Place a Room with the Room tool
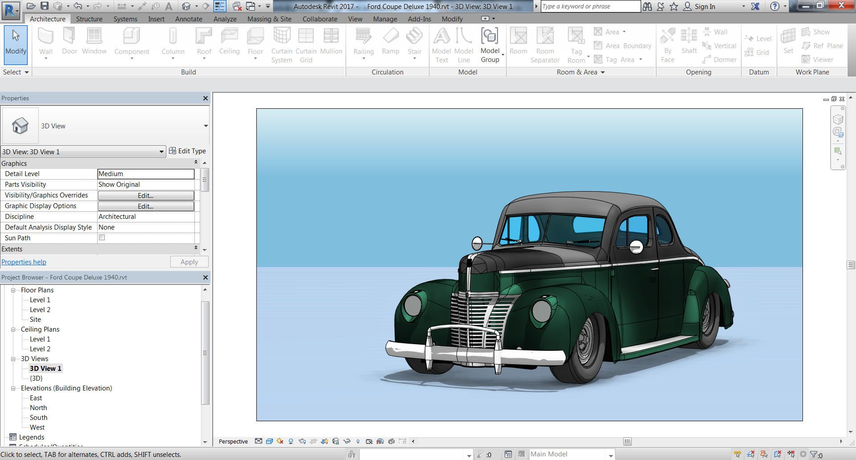Viewport: 856px width, 460px height. click(x=518, y=42)
